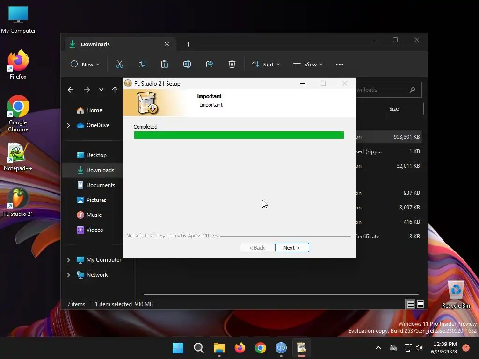Image resolution: width=479 pixels, height=359 pixels.
Task: Click the taskbar Search icon
Action: [x=198, y=348]
